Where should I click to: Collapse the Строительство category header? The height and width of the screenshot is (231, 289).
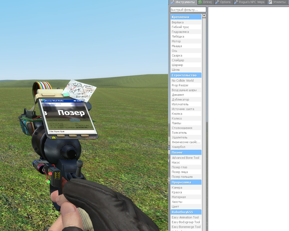coord(186,75)
